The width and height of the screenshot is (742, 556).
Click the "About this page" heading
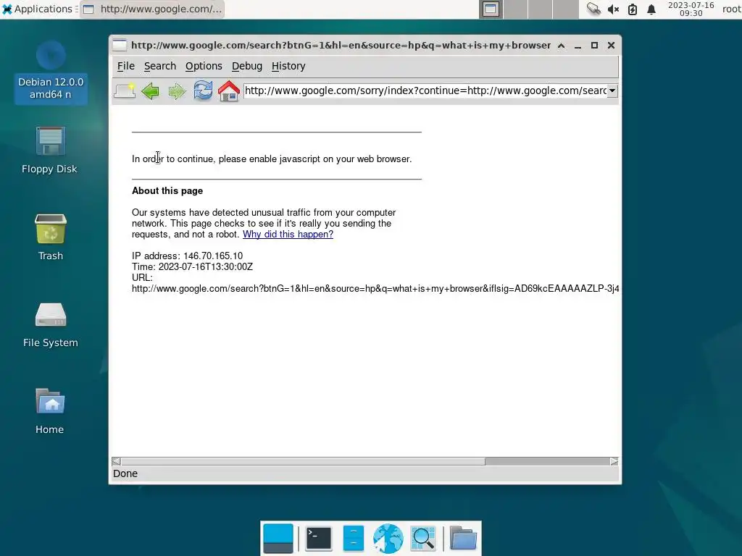pos(167,191)
